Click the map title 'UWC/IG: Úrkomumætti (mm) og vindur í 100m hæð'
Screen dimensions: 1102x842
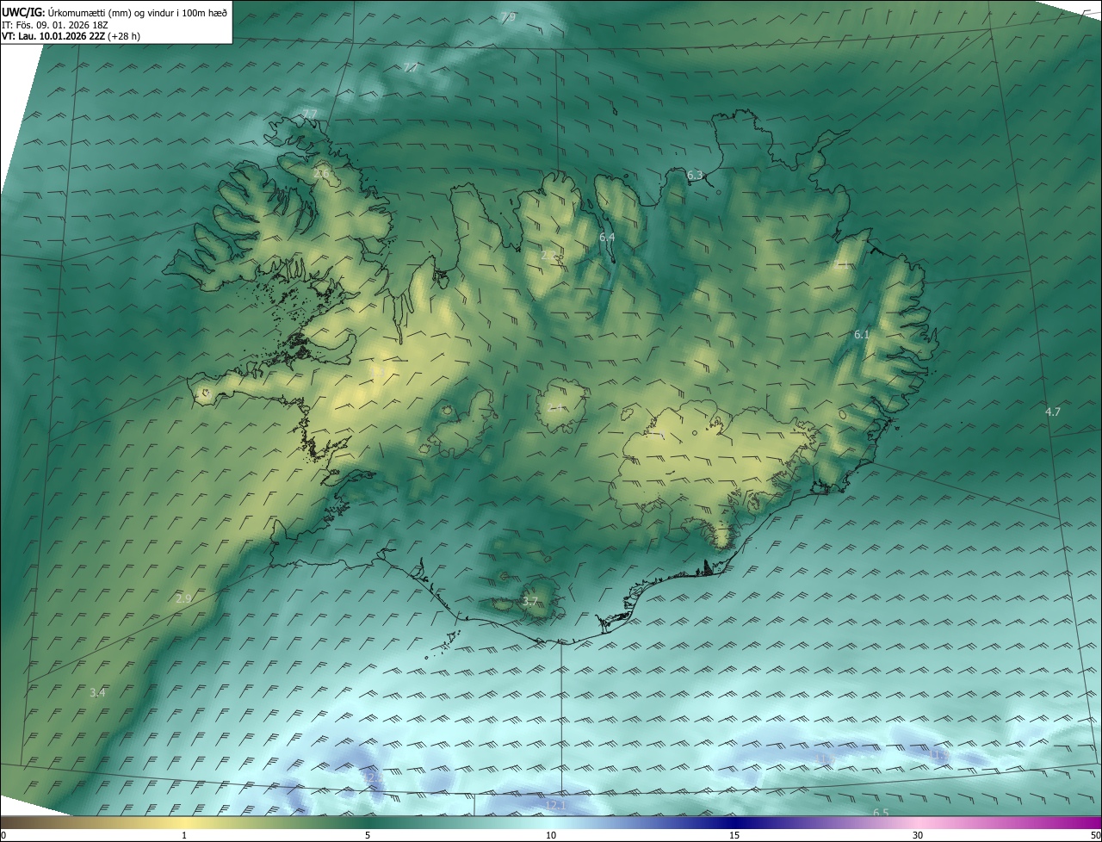pos(115,12)
